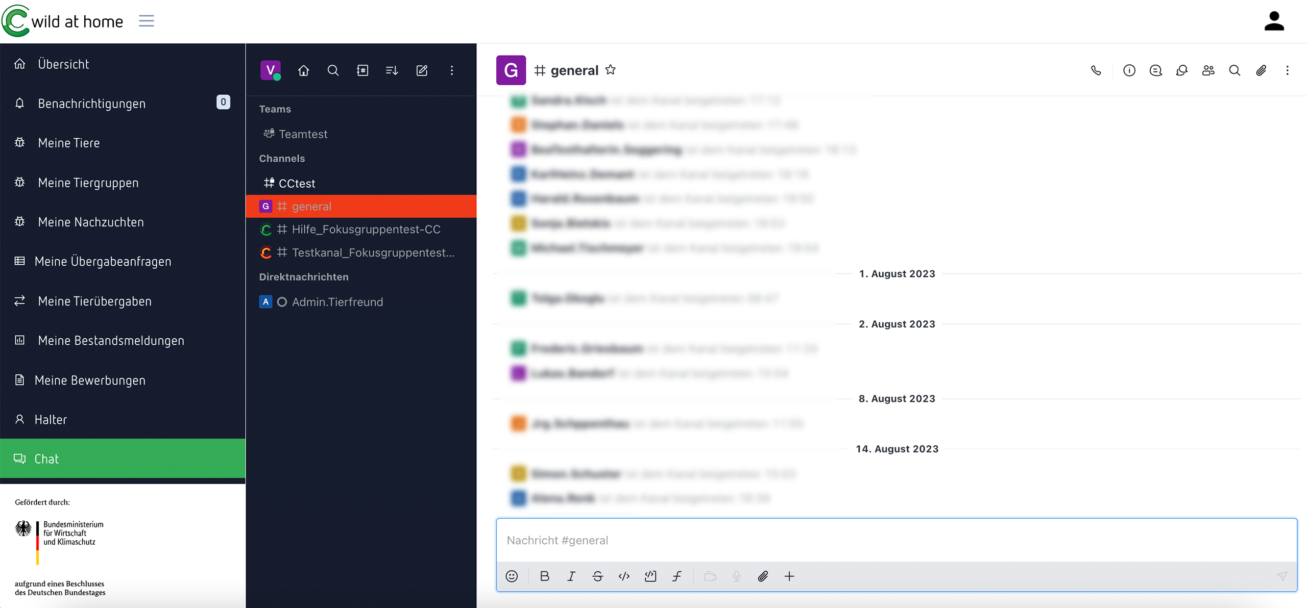Open room information panel
Viewport: 1307px width, 608px height.
pyautogui.click(x=1129, y=70)
